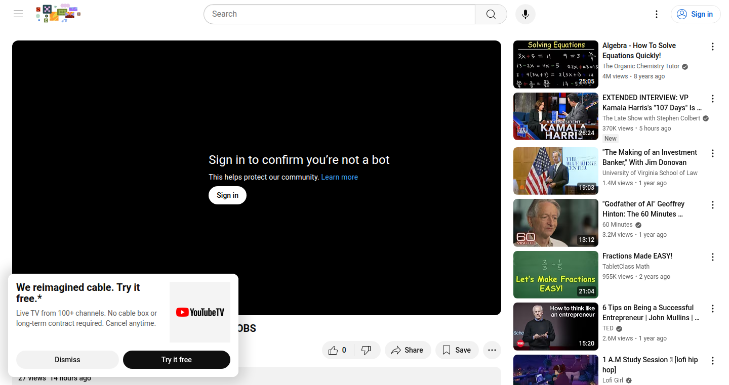729x385 pixels.
Task: Like the video with thumbs up
Action: click(339, 350)
